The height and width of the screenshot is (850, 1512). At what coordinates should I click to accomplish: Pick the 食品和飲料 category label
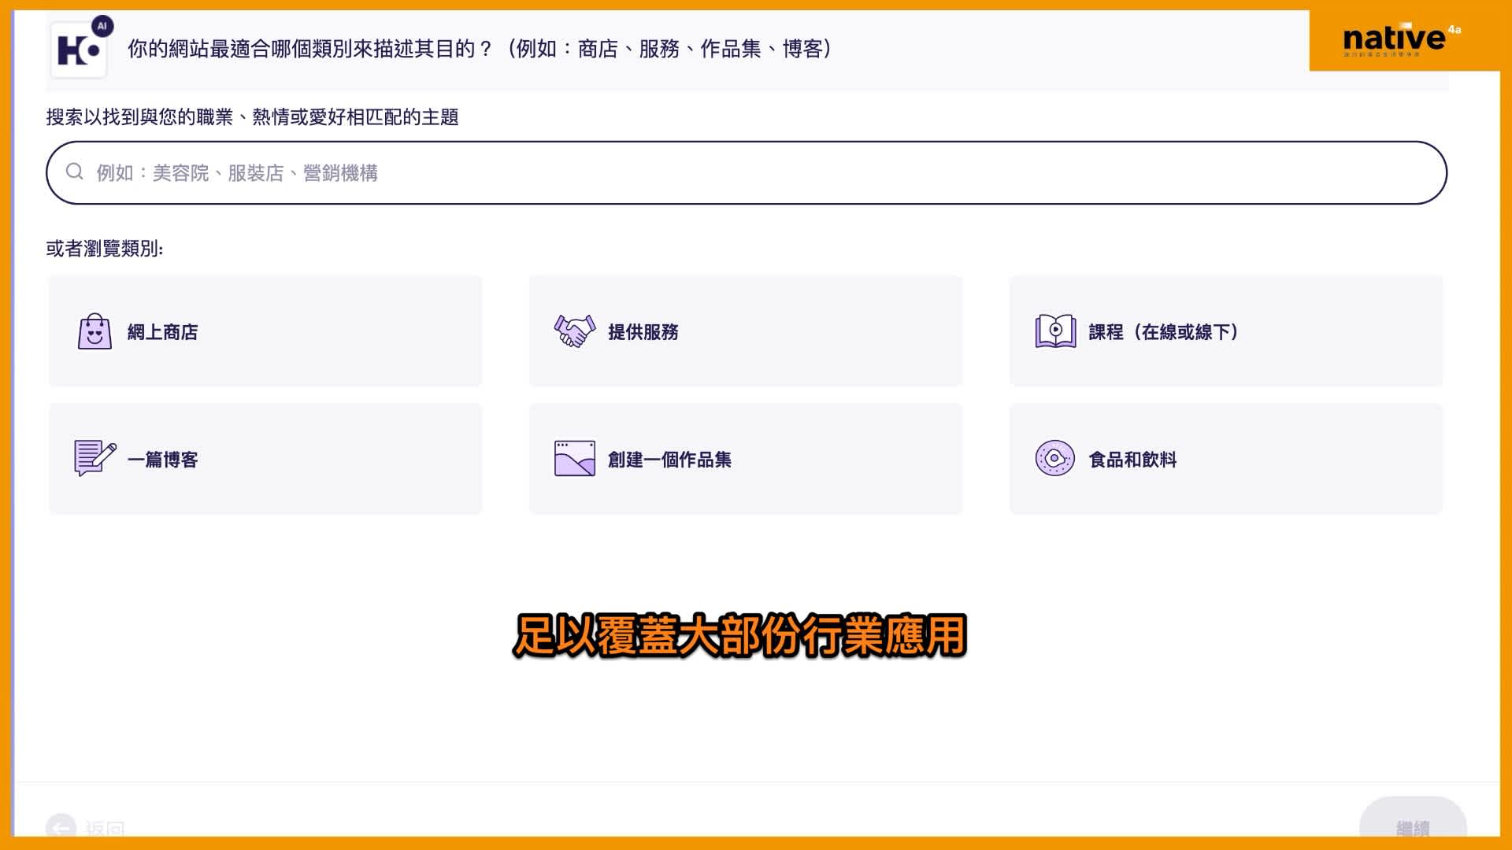[x=1132, y=460]
